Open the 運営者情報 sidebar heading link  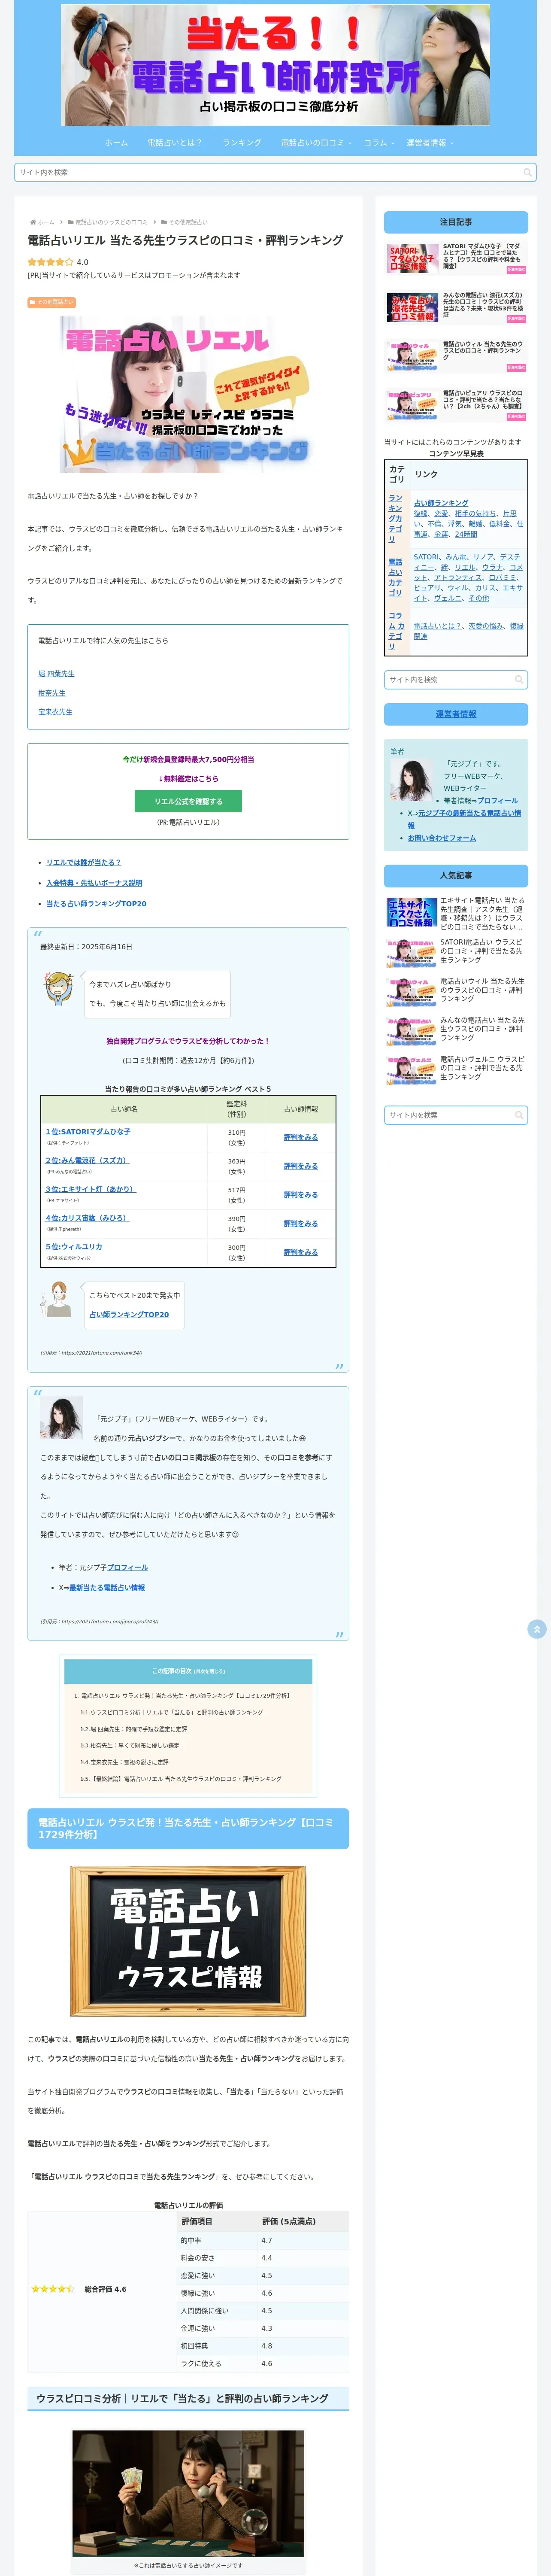pos(456,714)
